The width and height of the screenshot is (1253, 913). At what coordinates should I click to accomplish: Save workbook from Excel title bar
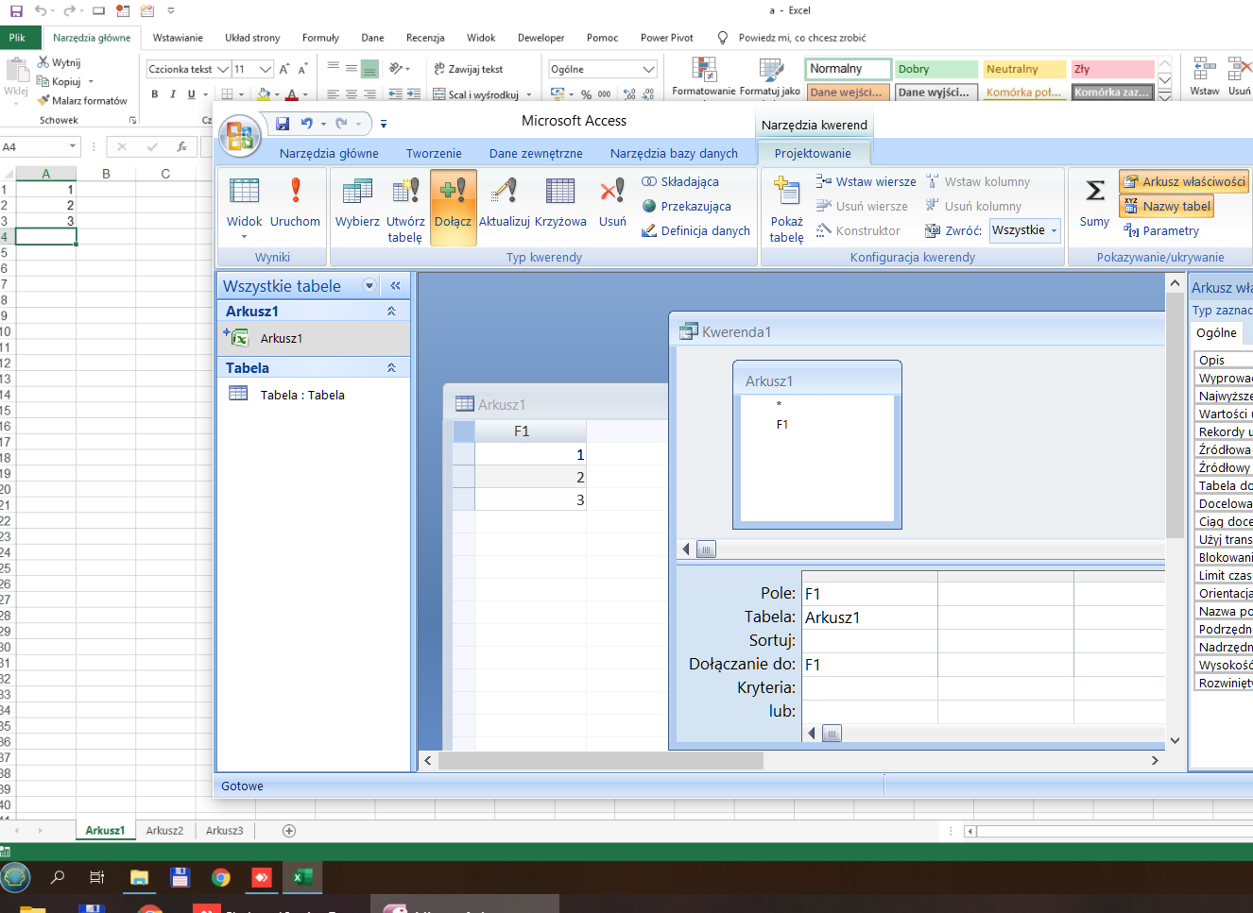[16, 10]
